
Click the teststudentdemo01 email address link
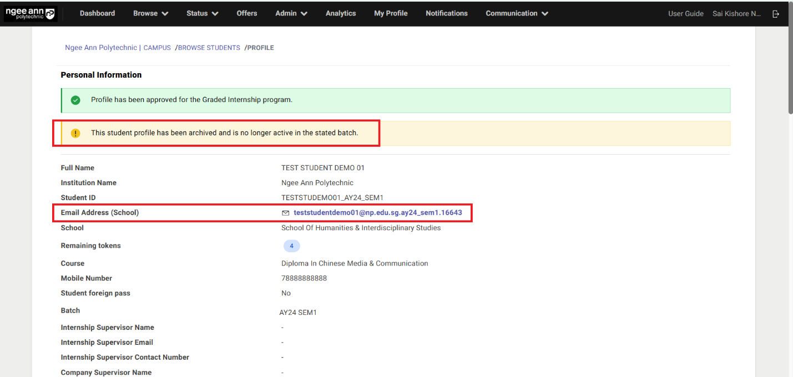coord(377,213)
